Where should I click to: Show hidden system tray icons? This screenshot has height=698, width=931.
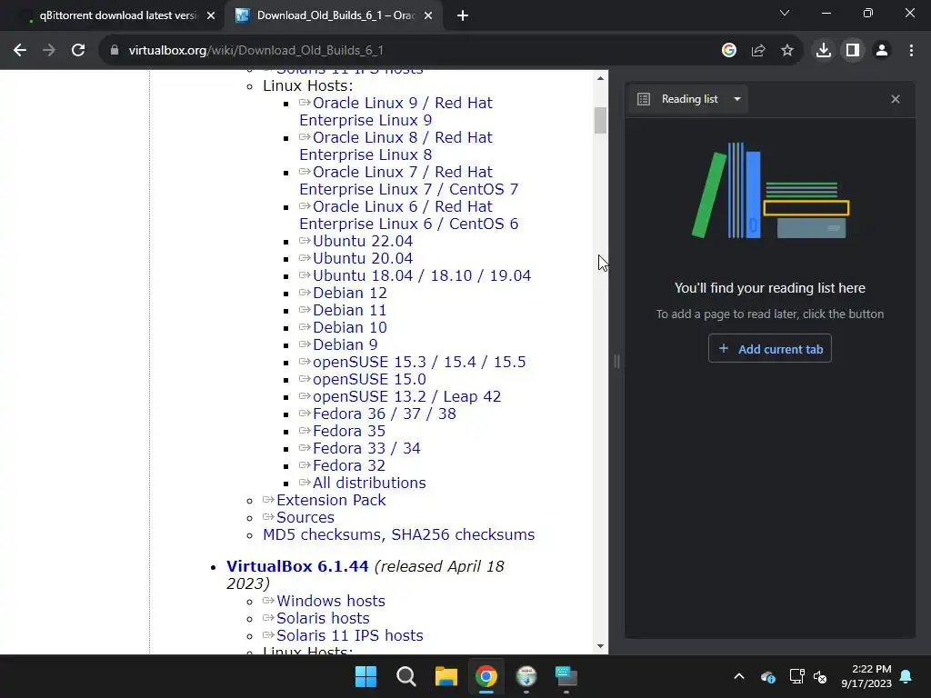click(x=739, y=676)
